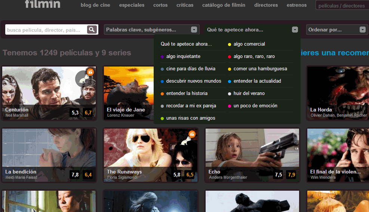Click director name Neil Marshall
Screen dimensions: 369x212
point(17,115)
